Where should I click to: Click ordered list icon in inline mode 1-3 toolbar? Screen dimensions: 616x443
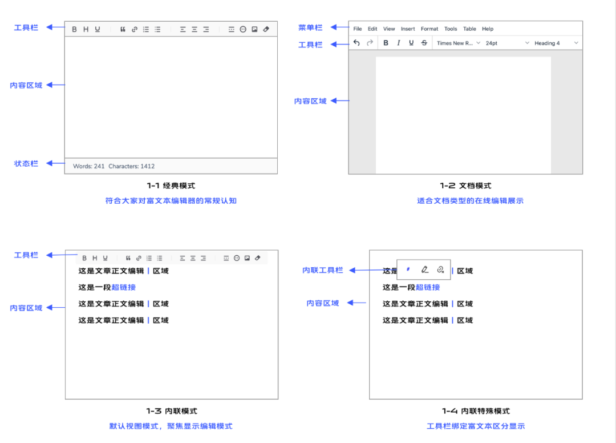tap(149, 258)
